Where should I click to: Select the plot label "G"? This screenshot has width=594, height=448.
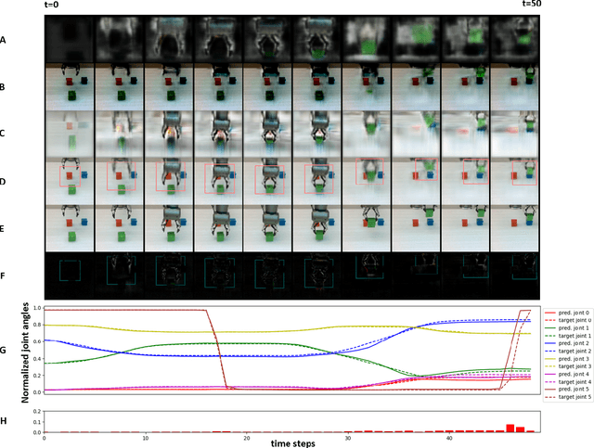3,350
